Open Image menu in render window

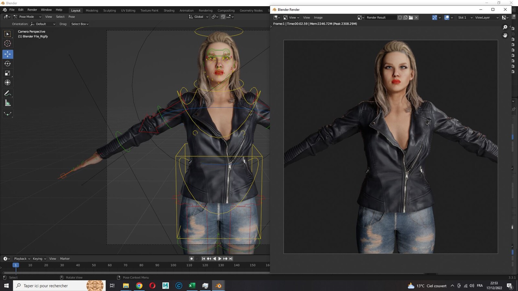click(318, 17)
